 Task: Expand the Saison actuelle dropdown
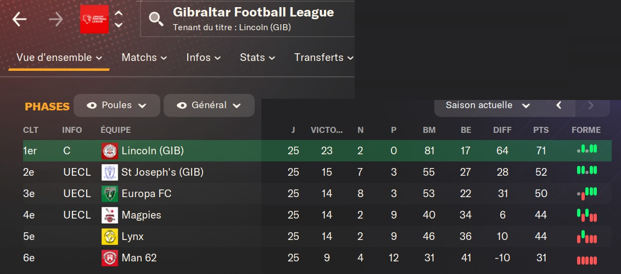(488, 105)
